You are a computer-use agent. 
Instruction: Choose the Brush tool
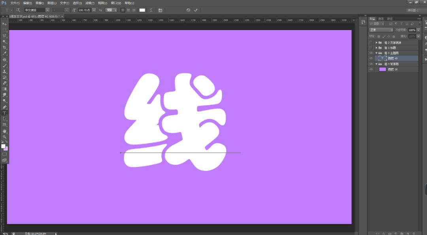pos(4,65)
